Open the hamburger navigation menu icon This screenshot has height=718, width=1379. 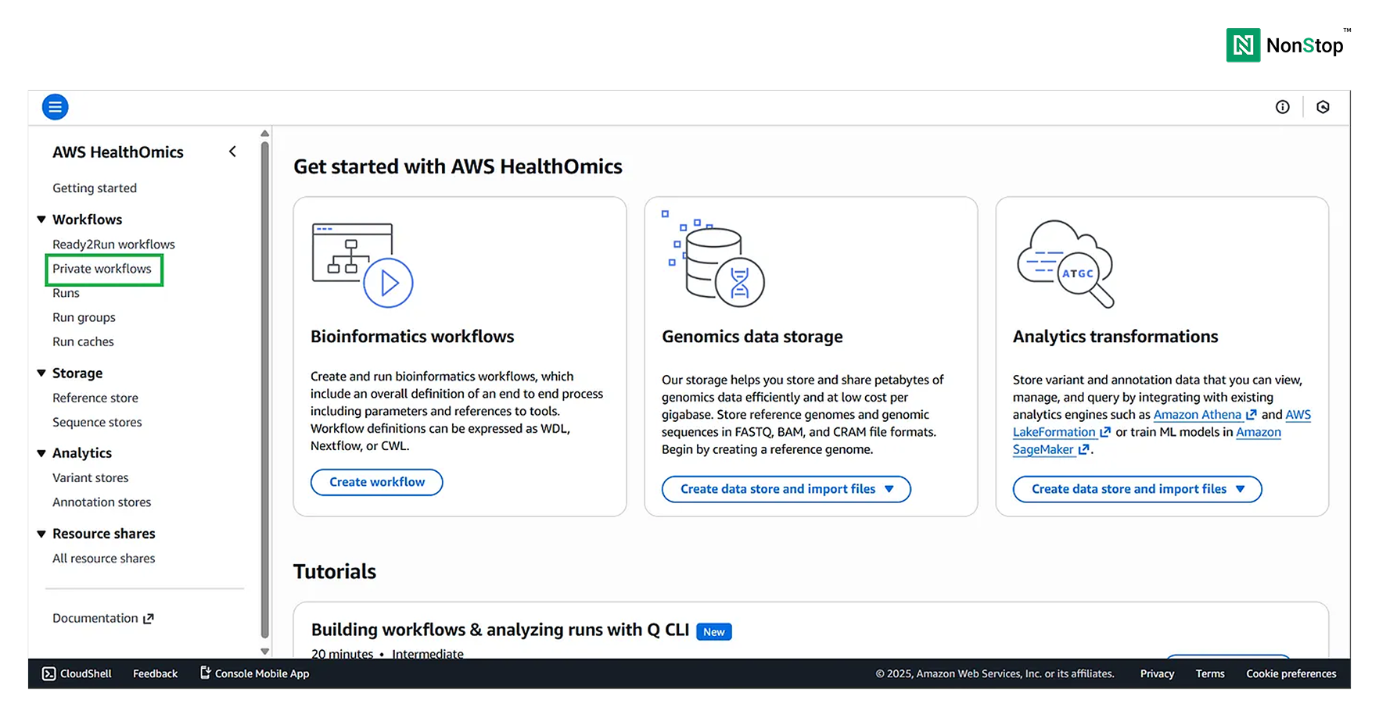(56, 107)
